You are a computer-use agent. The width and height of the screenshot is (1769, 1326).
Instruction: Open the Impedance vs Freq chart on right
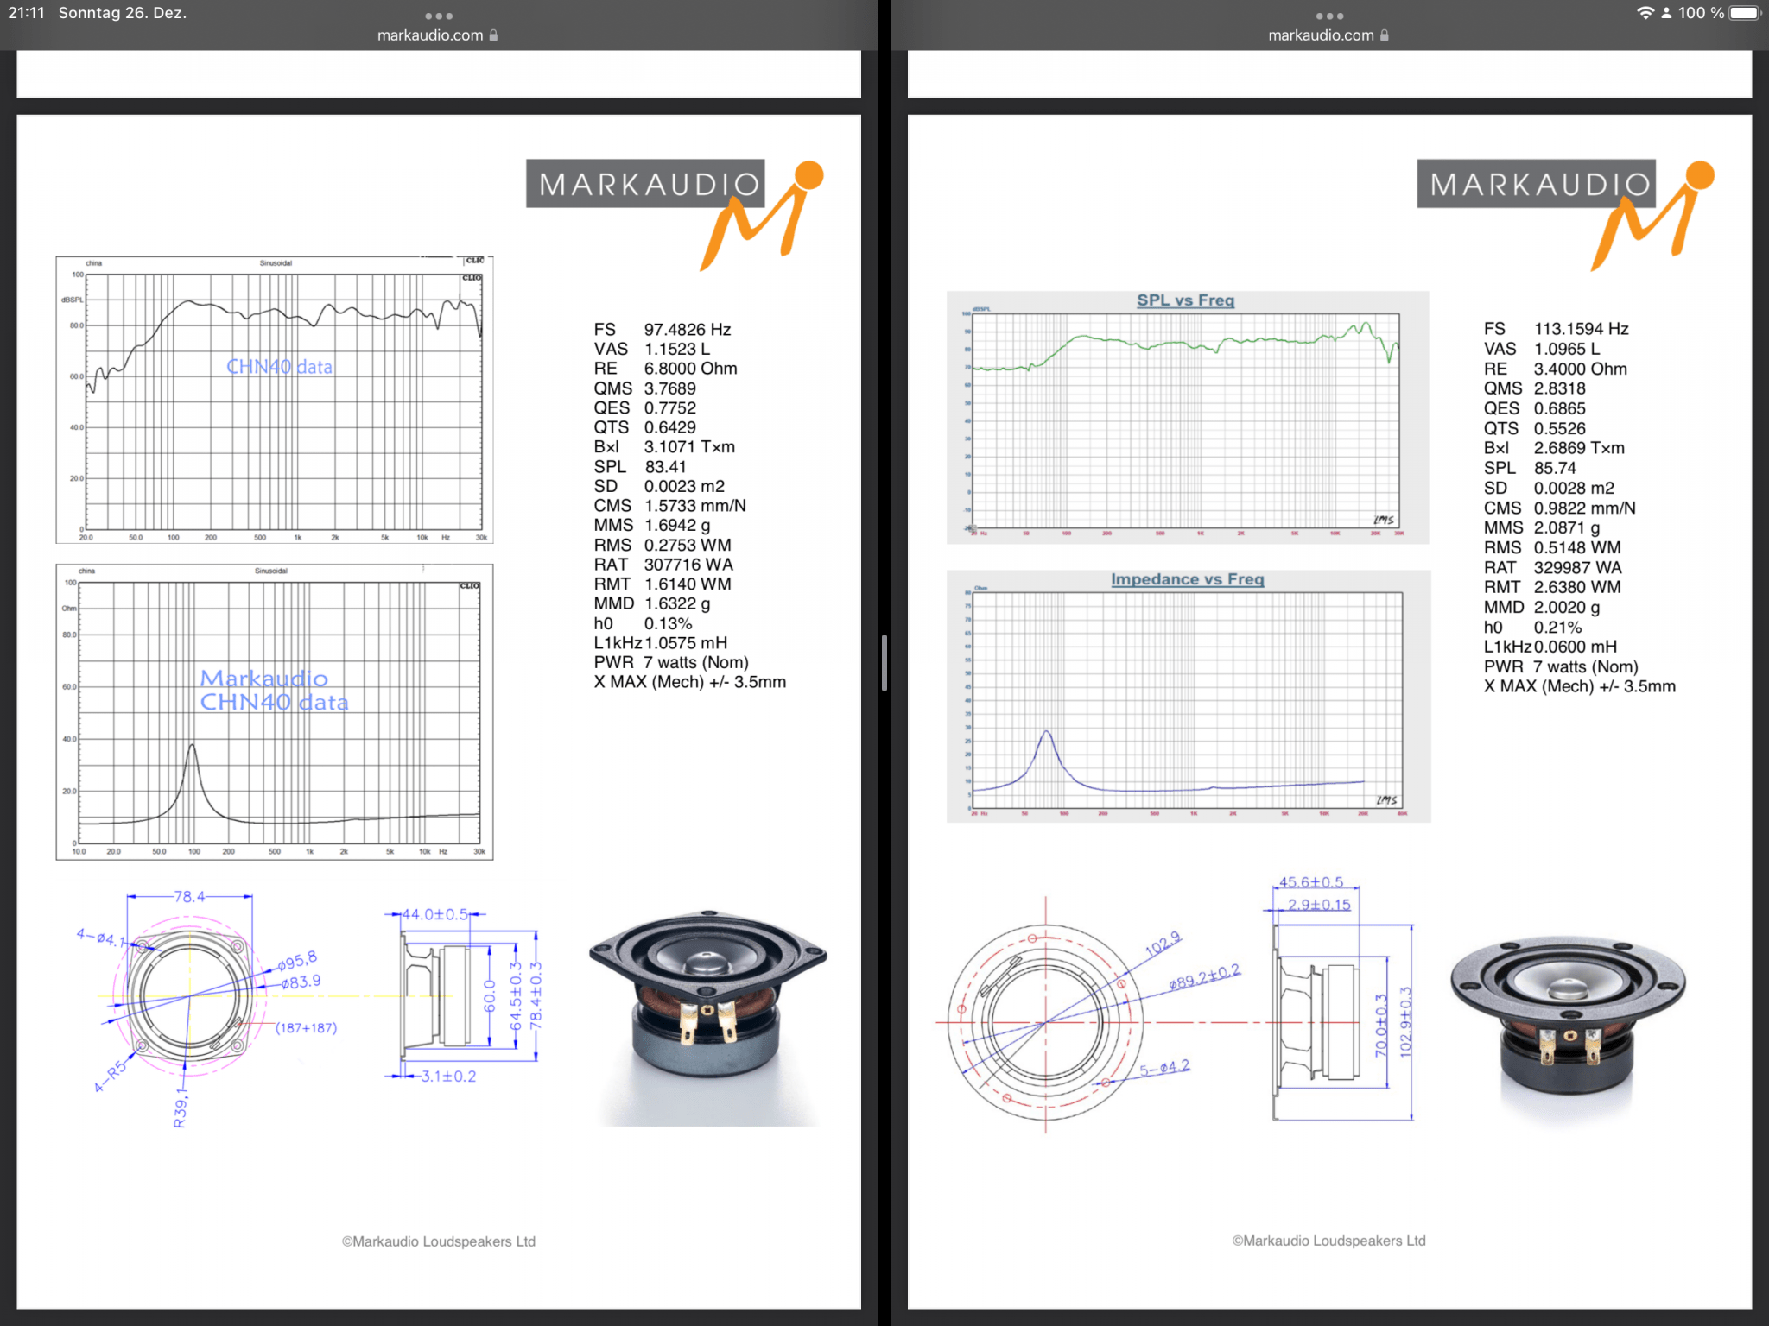1189,696
